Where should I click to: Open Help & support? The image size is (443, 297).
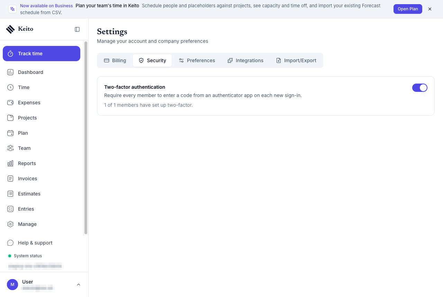[x=42, y=243]
